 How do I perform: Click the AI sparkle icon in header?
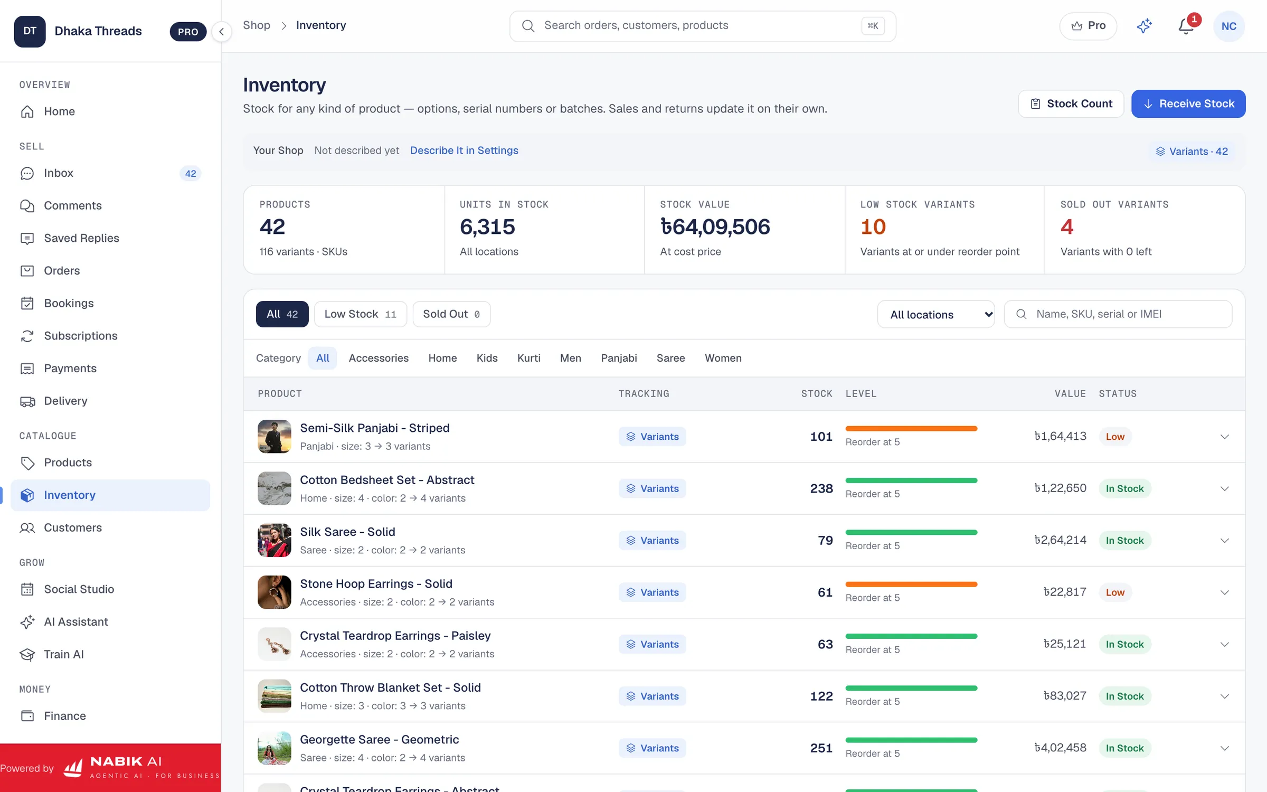point(1144,26)
